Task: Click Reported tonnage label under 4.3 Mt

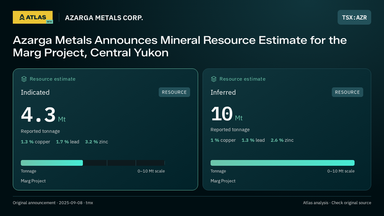Action: [x=40, y=131]
